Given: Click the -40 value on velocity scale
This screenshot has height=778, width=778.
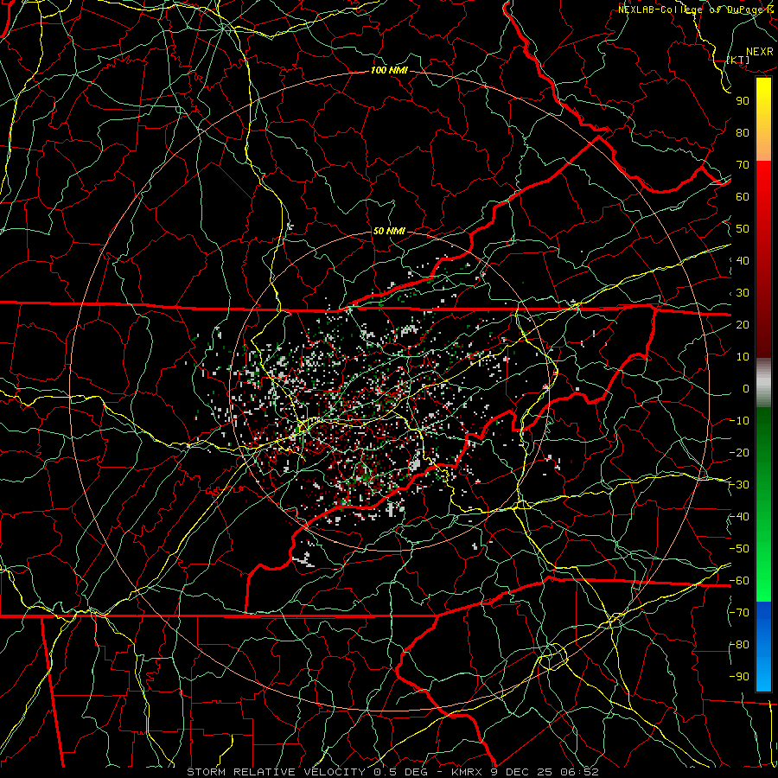Looking at the screenshot, I should [x=739, y=517].
